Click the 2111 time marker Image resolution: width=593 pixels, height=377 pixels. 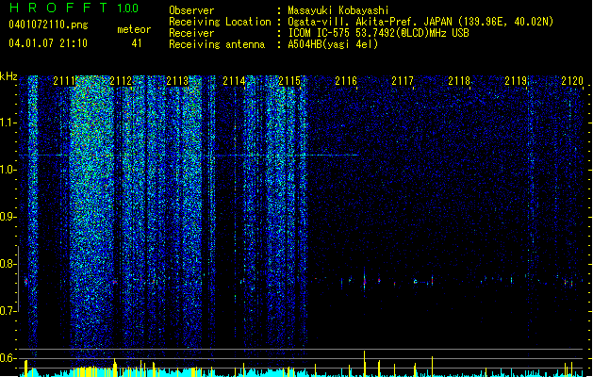click(x=64, y=81)
